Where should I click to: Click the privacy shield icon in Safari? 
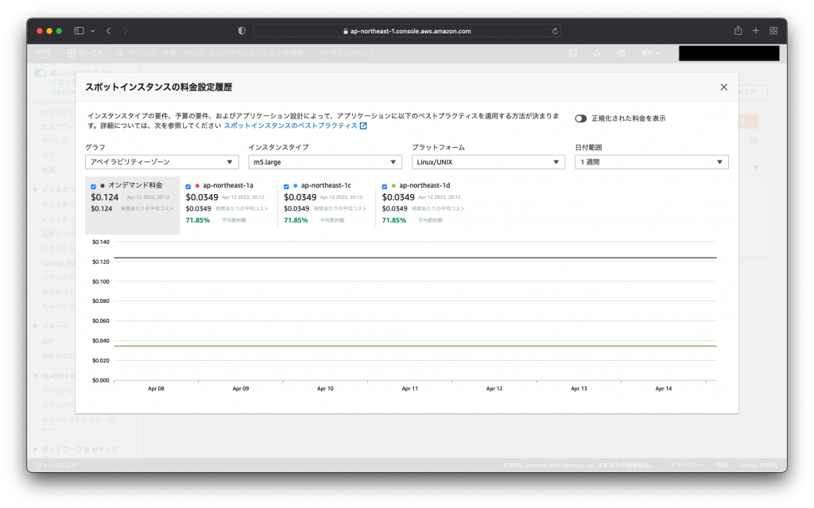coord(242,31)
